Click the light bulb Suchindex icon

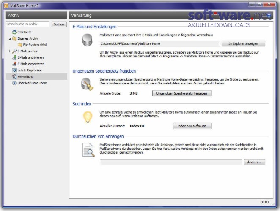88,117
